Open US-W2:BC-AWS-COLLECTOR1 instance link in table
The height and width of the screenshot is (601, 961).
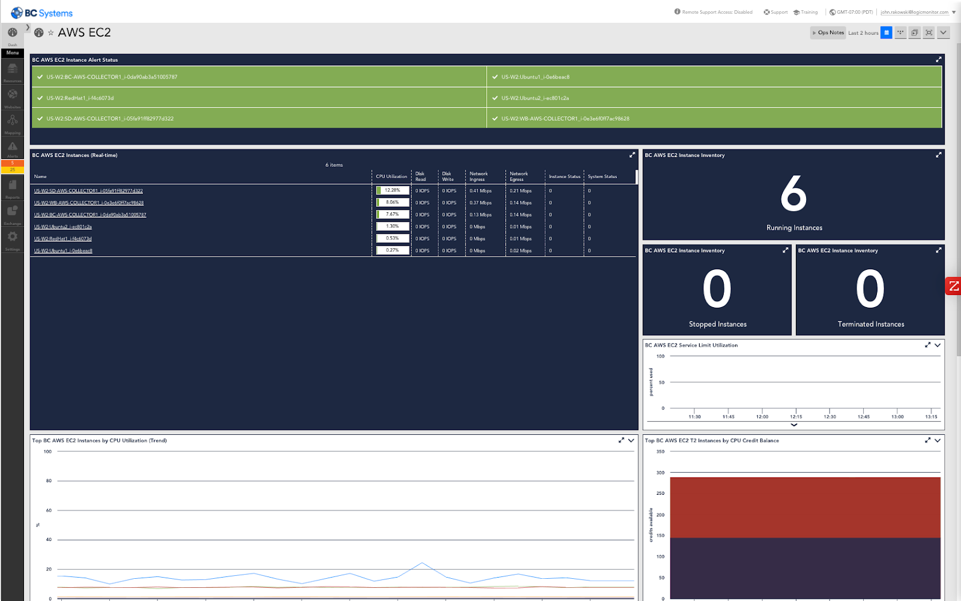coord(90,215)
